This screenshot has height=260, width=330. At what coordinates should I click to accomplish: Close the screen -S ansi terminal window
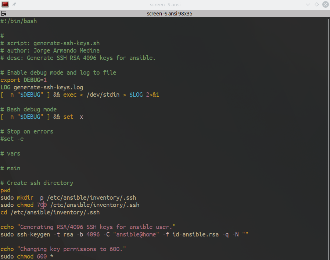pos(325,4)
